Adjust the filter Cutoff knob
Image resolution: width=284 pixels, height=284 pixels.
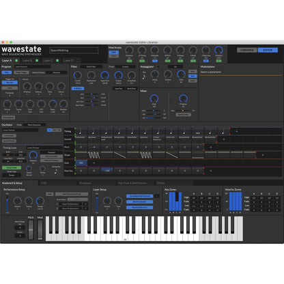78,75
